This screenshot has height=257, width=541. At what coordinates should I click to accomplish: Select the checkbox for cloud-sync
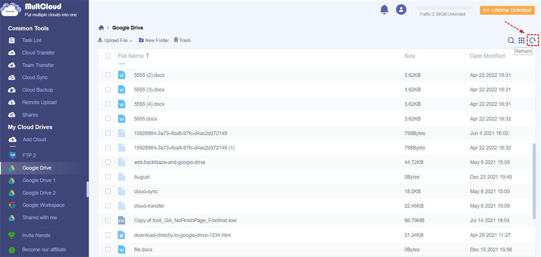click(x=108, y=191)
